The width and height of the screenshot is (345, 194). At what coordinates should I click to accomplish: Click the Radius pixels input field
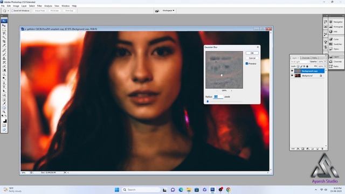[x=218, y=97]
